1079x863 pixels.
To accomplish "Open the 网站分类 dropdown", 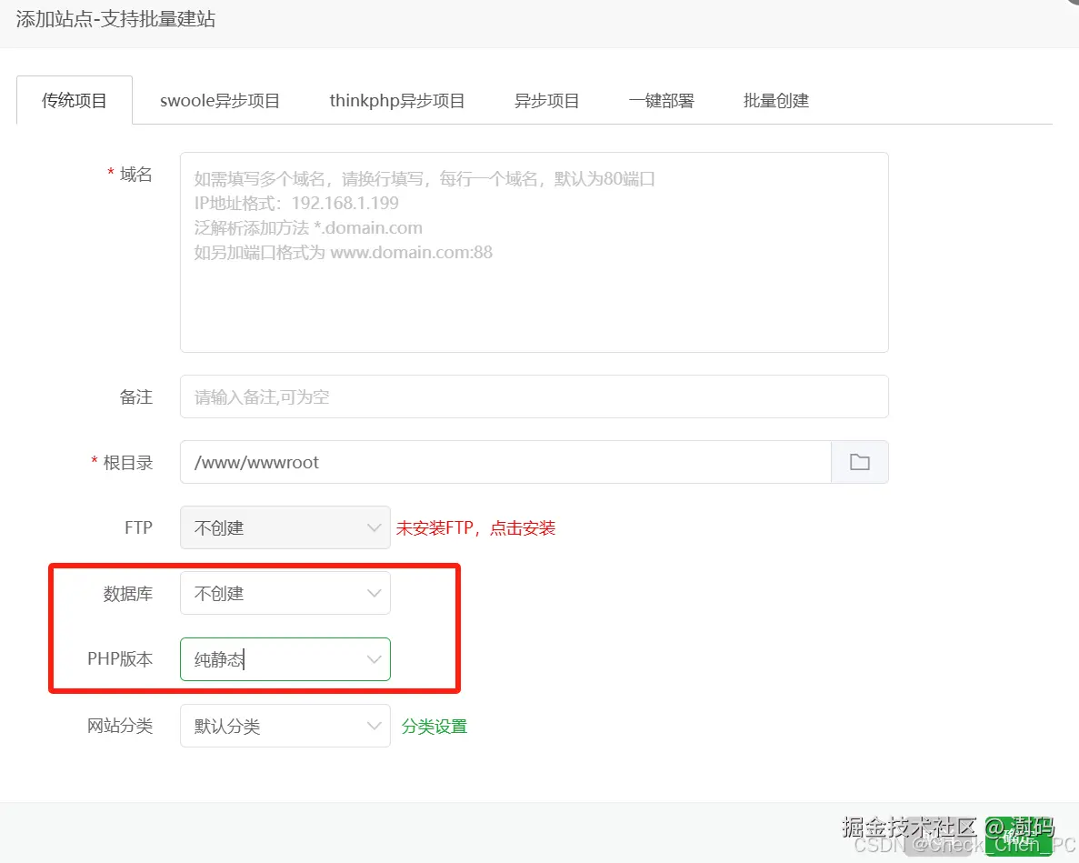I will [285, 726].
